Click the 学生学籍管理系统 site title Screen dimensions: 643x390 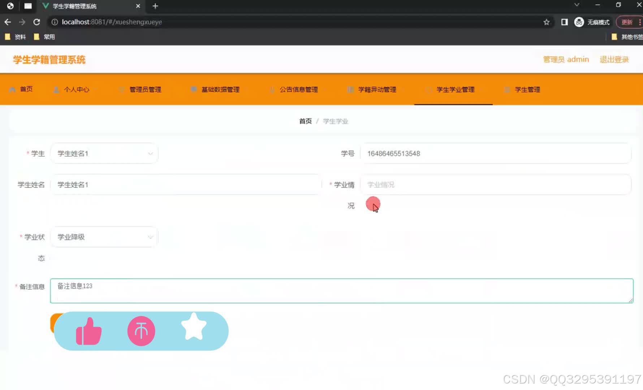click(49, 60)
